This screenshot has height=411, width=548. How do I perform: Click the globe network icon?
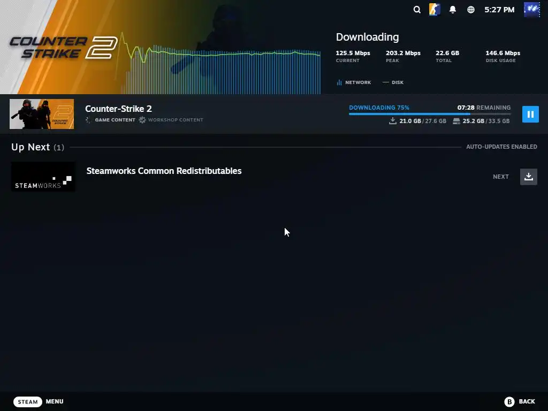coord(471,10)
